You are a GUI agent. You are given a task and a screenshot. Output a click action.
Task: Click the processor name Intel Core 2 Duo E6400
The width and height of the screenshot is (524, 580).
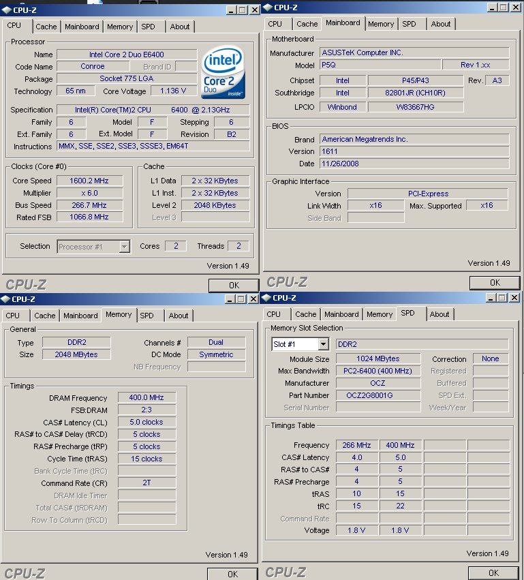127,55
